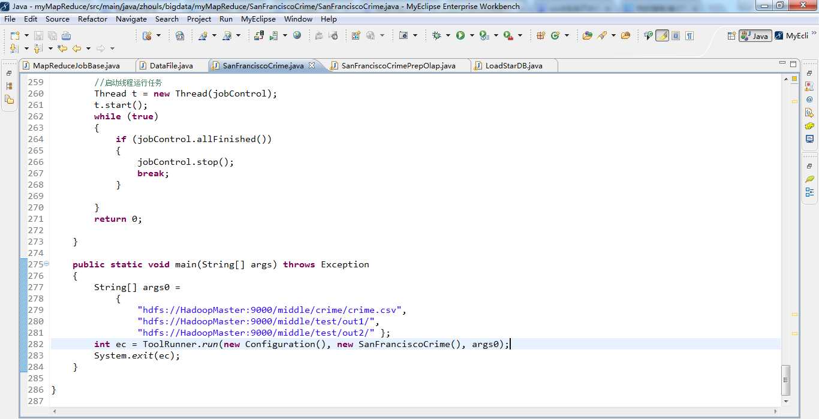Open dropdown next to camera Capture icon
819x419 pixels.
[415, 35]
